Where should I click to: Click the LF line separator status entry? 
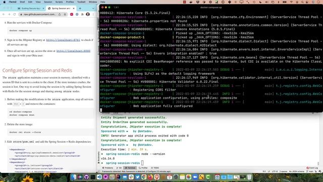[269, 171]
